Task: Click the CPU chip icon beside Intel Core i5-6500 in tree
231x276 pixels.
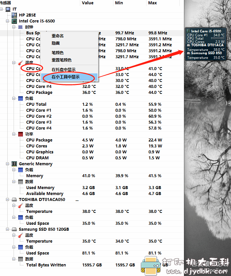Action: click(x=14, y=21)
